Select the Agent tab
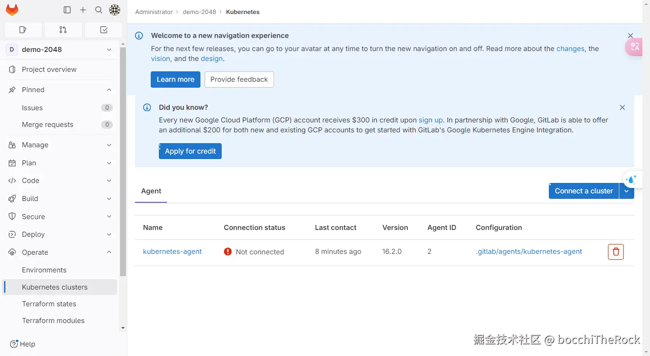This screenshot has height=356, width=650. coord(151,191)
